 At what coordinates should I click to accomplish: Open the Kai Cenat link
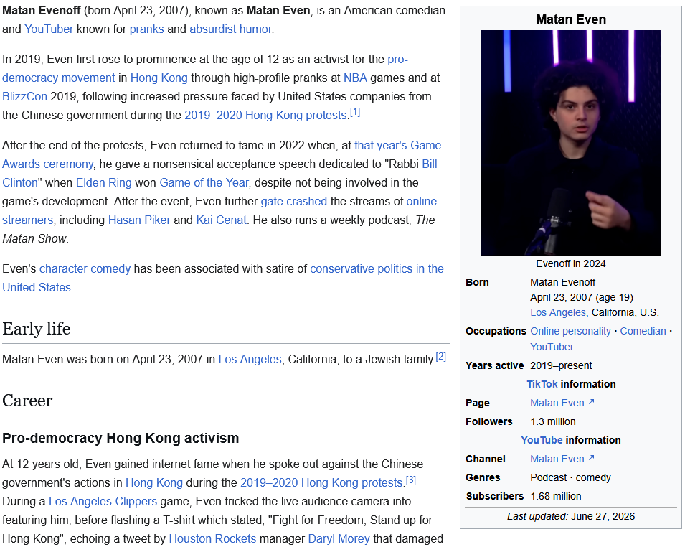221,220
